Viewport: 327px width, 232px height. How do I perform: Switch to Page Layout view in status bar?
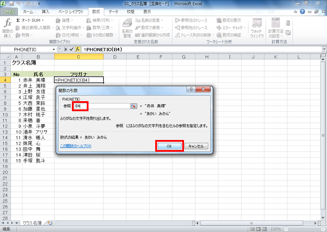coord(259,229)
